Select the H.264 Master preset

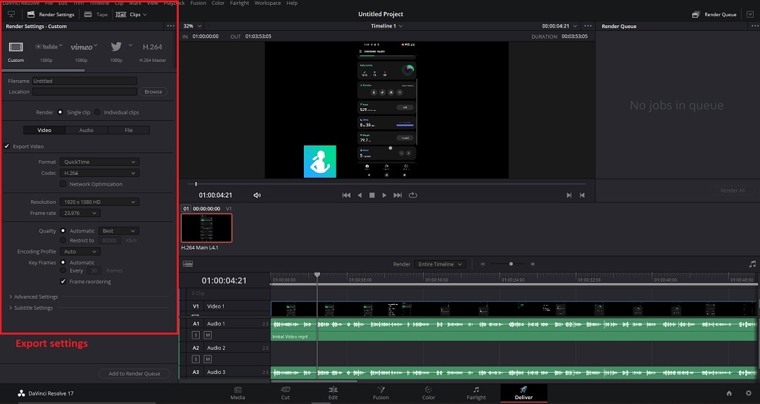coord(152,47)
